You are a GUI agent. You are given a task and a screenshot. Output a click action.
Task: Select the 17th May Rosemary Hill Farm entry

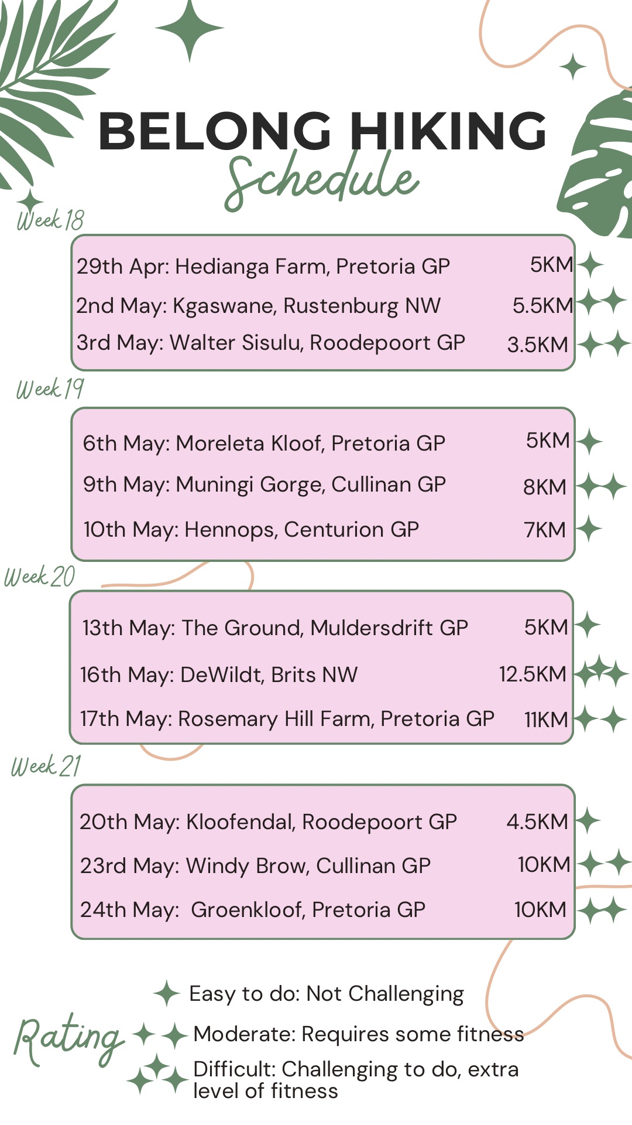287,718
